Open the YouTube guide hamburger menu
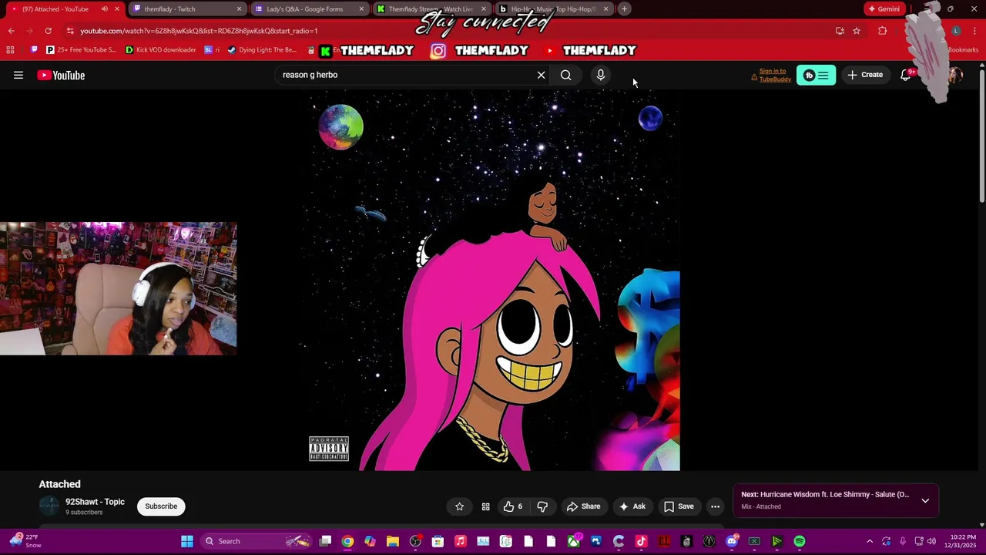Viewport: 986px width, 555px height. tap(18, 75)
